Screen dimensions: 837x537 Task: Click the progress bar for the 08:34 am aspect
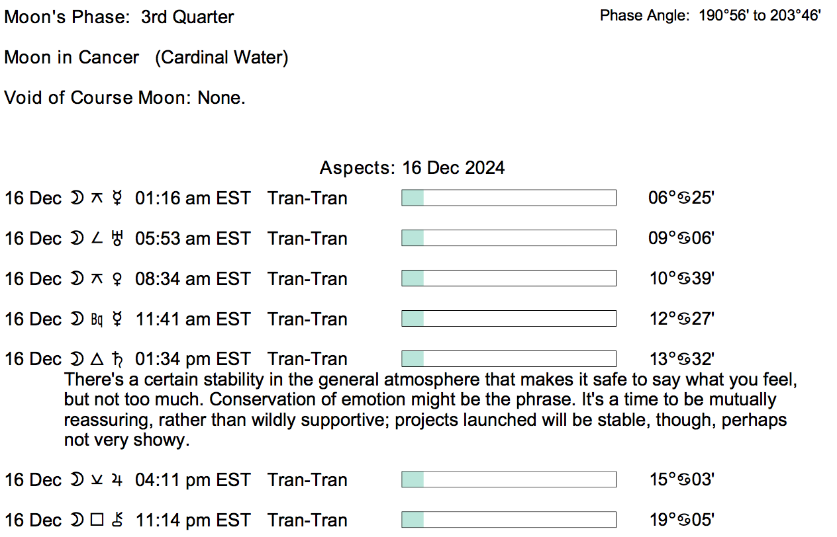click(x=509, y=279)
